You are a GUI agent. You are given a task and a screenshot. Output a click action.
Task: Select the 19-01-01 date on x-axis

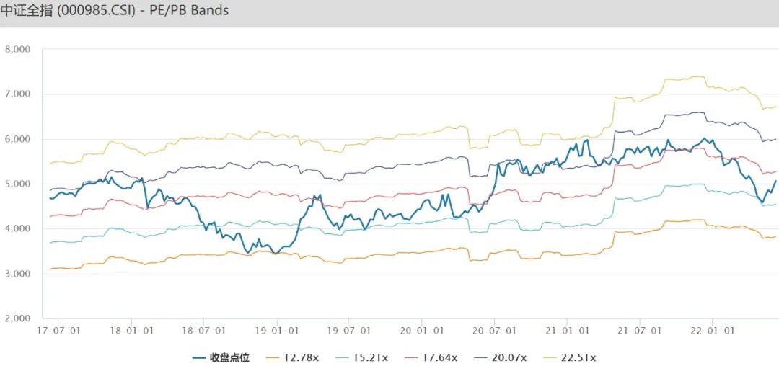click(275, 331)
